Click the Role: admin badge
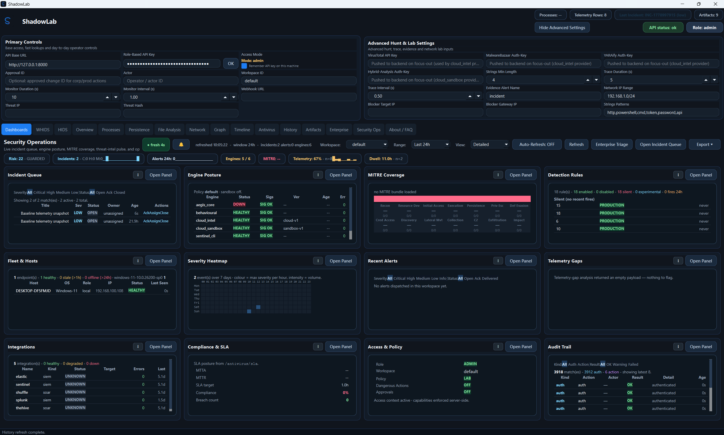 tap(704, 27)
